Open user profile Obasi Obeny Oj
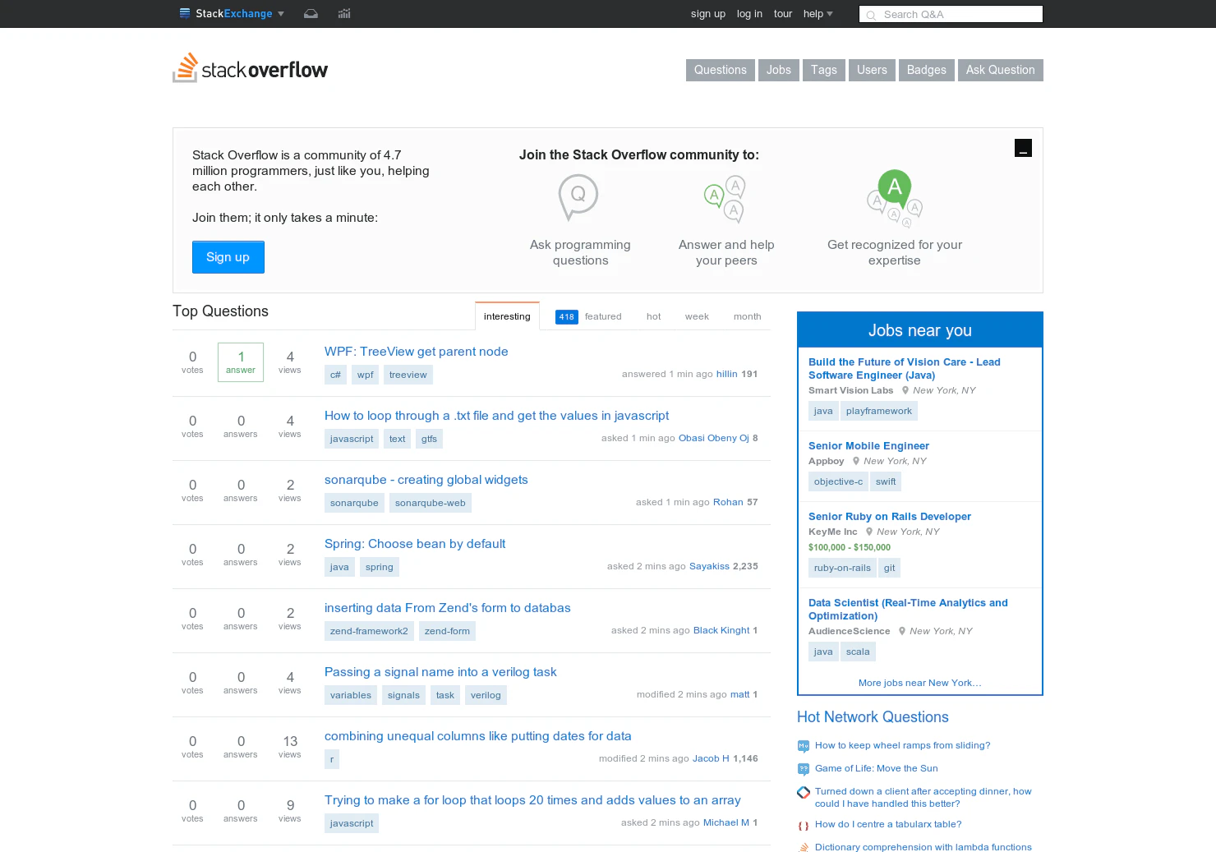Screen dimensions: 1216x852 coord(714,438)
